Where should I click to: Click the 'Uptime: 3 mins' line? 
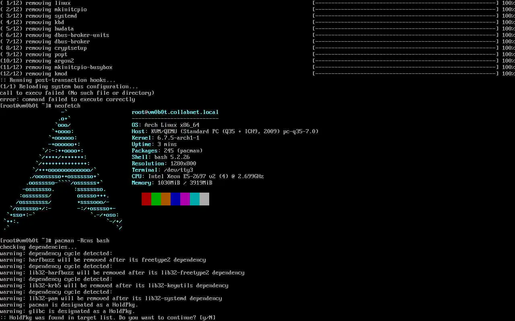pos(154,144)
